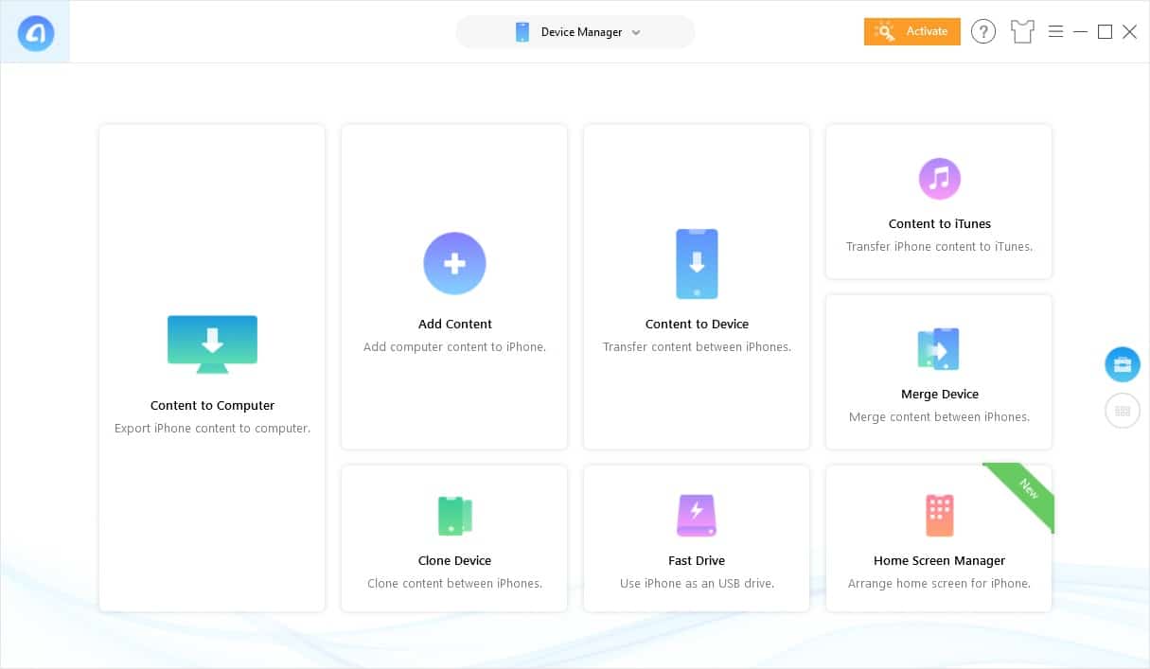Select the Clone Device label
The width and height of the screenshot is (1150, 669).
[x=454, y=560]
